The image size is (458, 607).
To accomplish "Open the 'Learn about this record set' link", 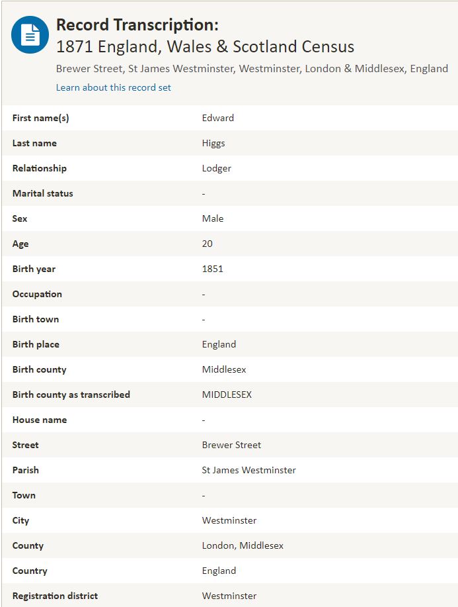I will [x=113, y=87].
